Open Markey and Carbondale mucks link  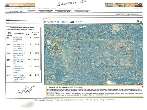[x=18, y=40]
